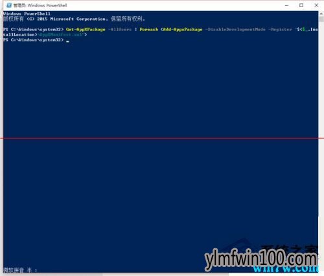Click the Microsoft Corporation copyright line
Viewport: 324px width, 276px height.
coord(74,19)
